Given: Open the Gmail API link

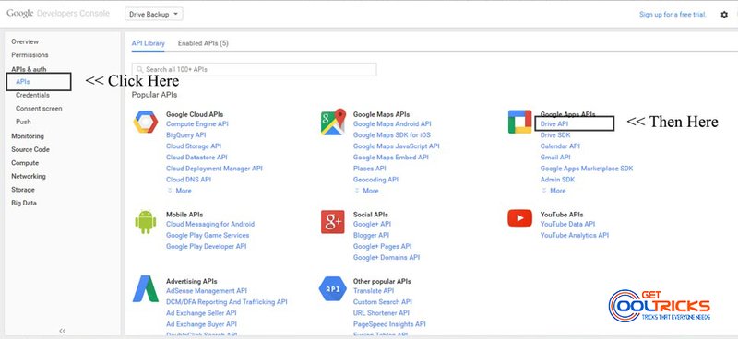Looking at the screenshot, I should pyautogui.click(x=555, y=157).
